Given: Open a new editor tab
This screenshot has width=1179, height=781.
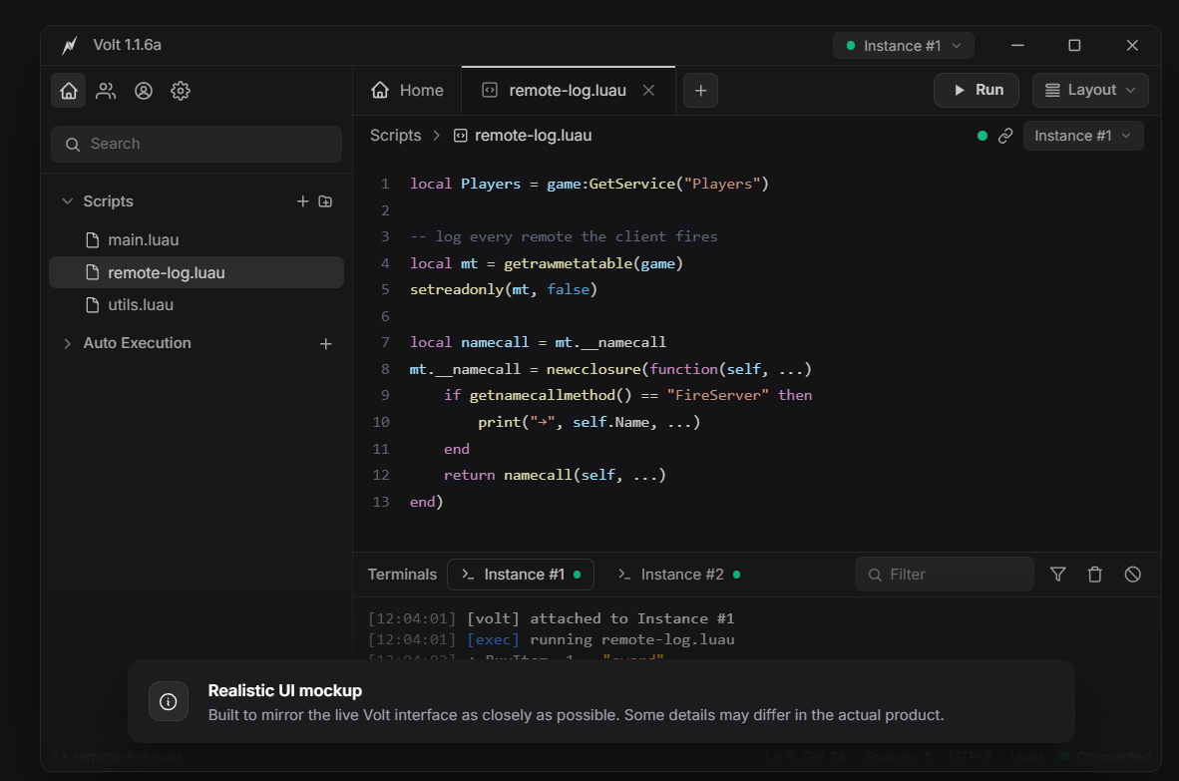Looking at the screenshot, I should 701,91.
